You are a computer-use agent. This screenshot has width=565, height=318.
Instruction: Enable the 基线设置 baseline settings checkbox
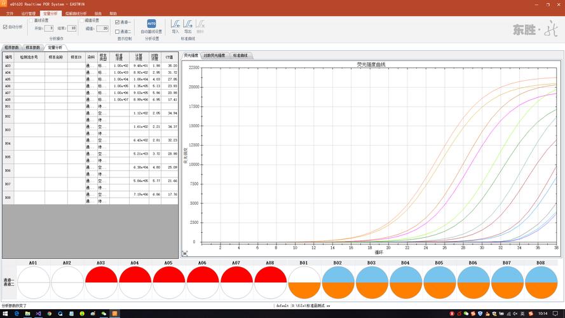click(31, 20)
